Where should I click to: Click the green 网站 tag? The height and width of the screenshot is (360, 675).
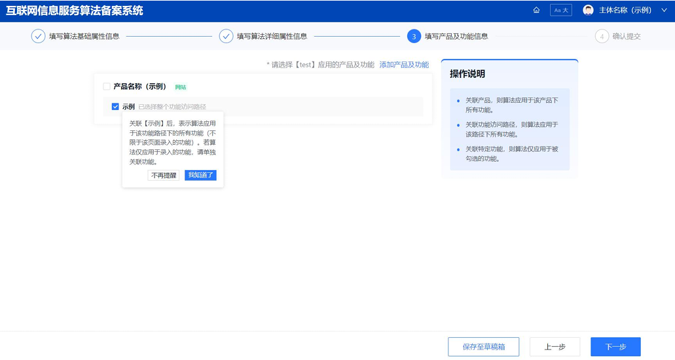point(181,87)
